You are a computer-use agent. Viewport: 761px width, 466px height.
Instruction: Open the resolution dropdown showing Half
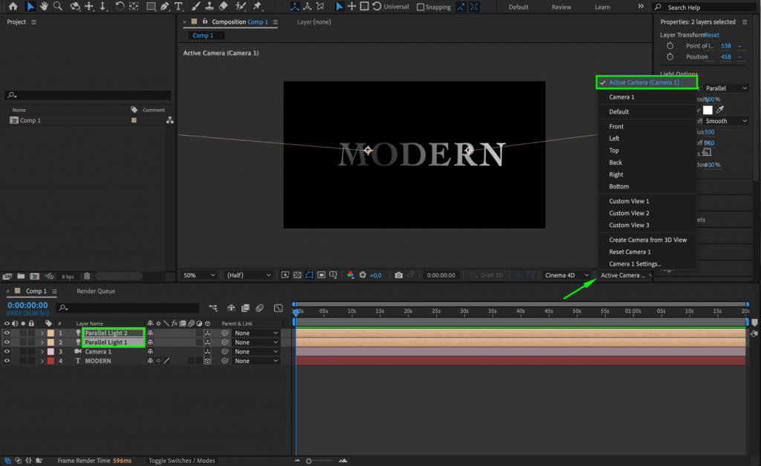[x=248, y=275]
